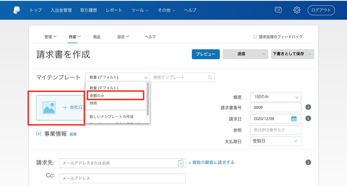The height and width of the screenshot is (186, 347).
Task: Click the PayPal logo icon
Action: point(17,10)
